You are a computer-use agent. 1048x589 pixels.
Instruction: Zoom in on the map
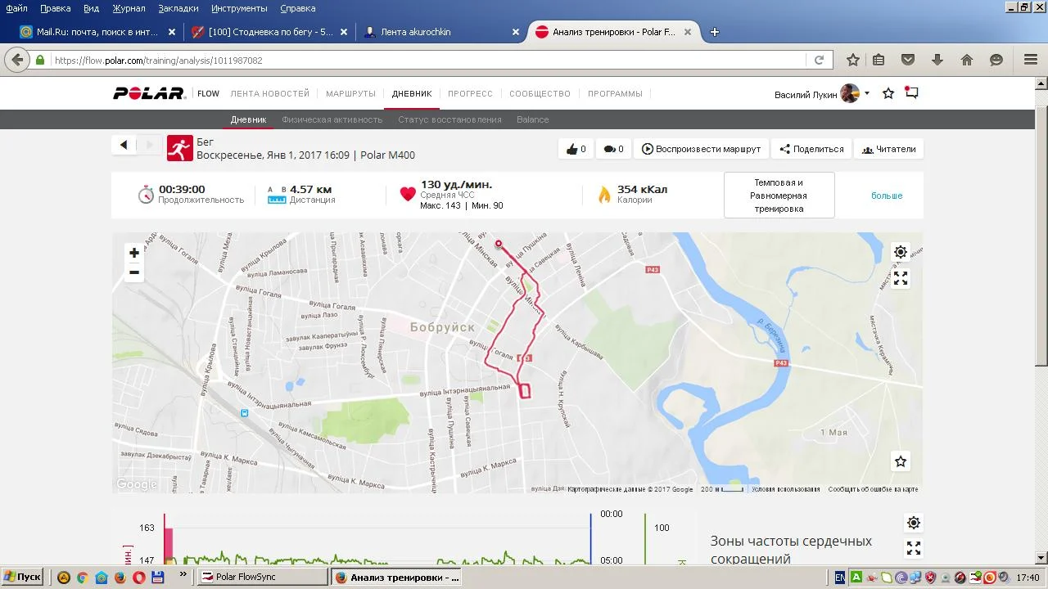[x=134, y=253]
